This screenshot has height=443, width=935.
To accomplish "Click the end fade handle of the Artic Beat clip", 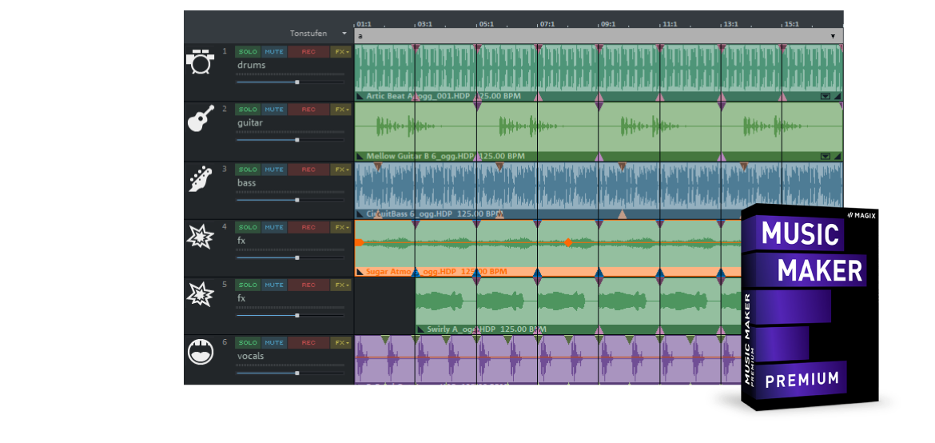I will click(838, 95).
